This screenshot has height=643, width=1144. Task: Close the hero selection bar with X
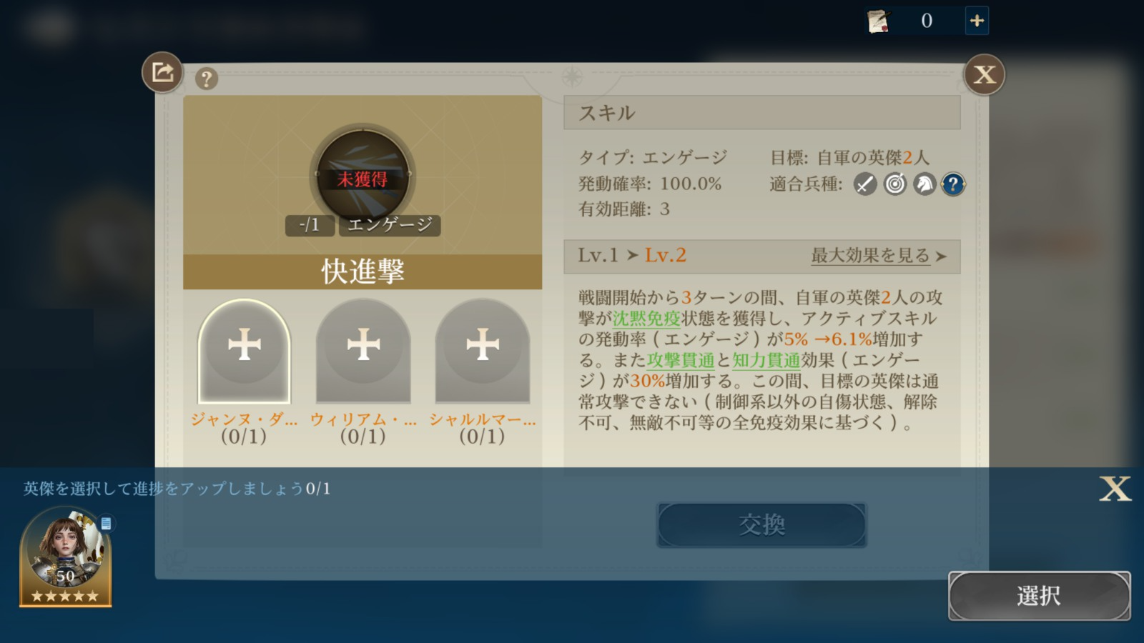coord(1115,489)
